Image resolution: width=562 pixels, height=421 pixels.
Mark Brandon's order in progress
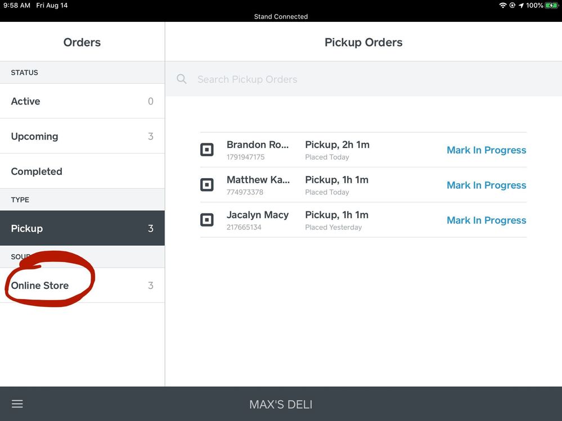coord(486,150)
